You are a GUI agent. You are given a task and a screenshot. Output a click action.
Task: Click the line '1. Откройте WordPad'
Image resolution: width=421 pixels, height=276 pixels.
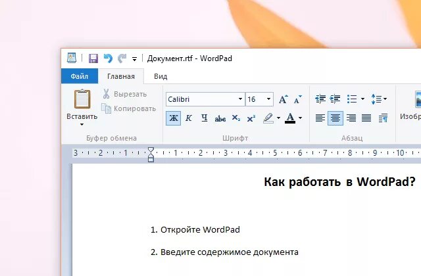(195, 230)
